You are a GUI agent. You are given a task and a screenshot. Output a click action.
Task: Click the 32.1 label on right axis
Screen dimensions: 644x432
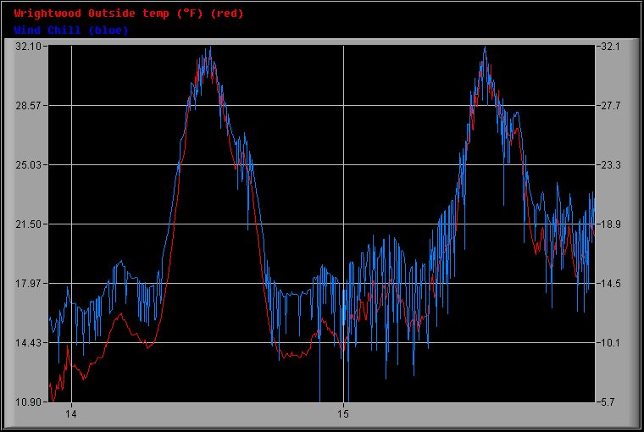point(612,47)
